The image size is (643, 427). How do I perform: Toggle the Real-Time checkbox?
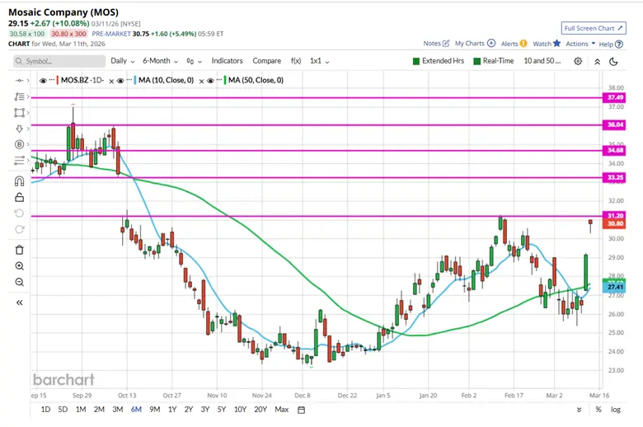[476, 61]
